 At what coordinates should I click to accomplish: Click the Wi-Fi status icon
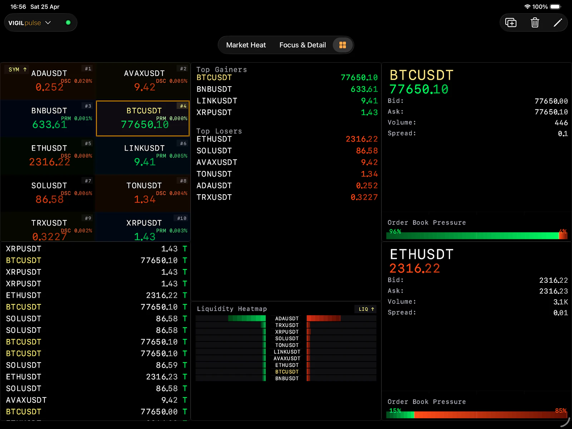(527, 6)
